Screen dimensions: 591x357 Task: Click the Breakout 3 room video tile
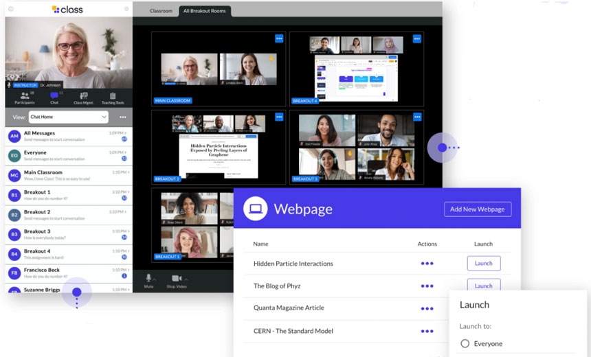(x=357, y=146)
